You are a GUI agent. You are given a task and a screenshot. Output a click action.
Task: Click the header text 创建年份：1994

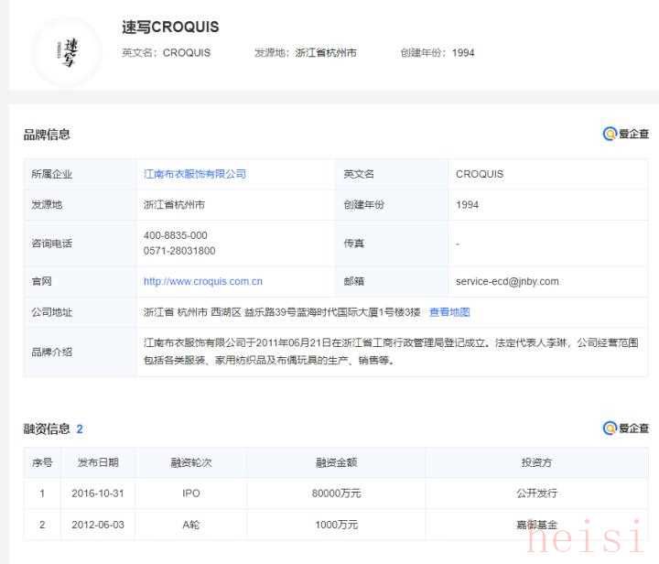[438, 53]
